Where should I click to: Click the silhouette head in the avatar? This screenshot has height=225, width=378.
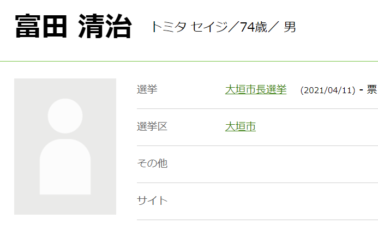65,116
